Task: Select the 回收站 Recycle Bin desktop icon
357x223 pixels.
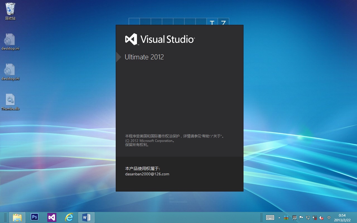Action: click(x=10, y=11)
